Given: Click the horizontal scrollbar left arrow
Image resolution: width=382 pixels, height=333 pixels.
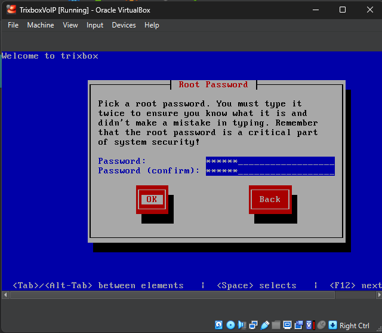Looking at the screenshot, I should 5,295.
